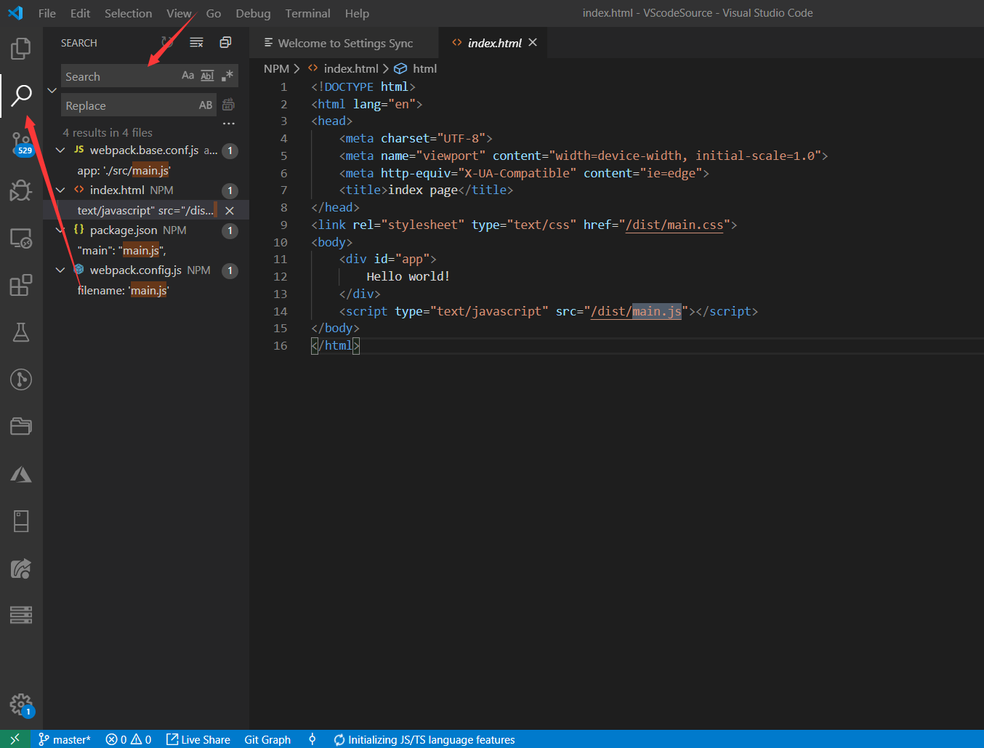Open Source Control with 529 badge

[x=21, y=143]
